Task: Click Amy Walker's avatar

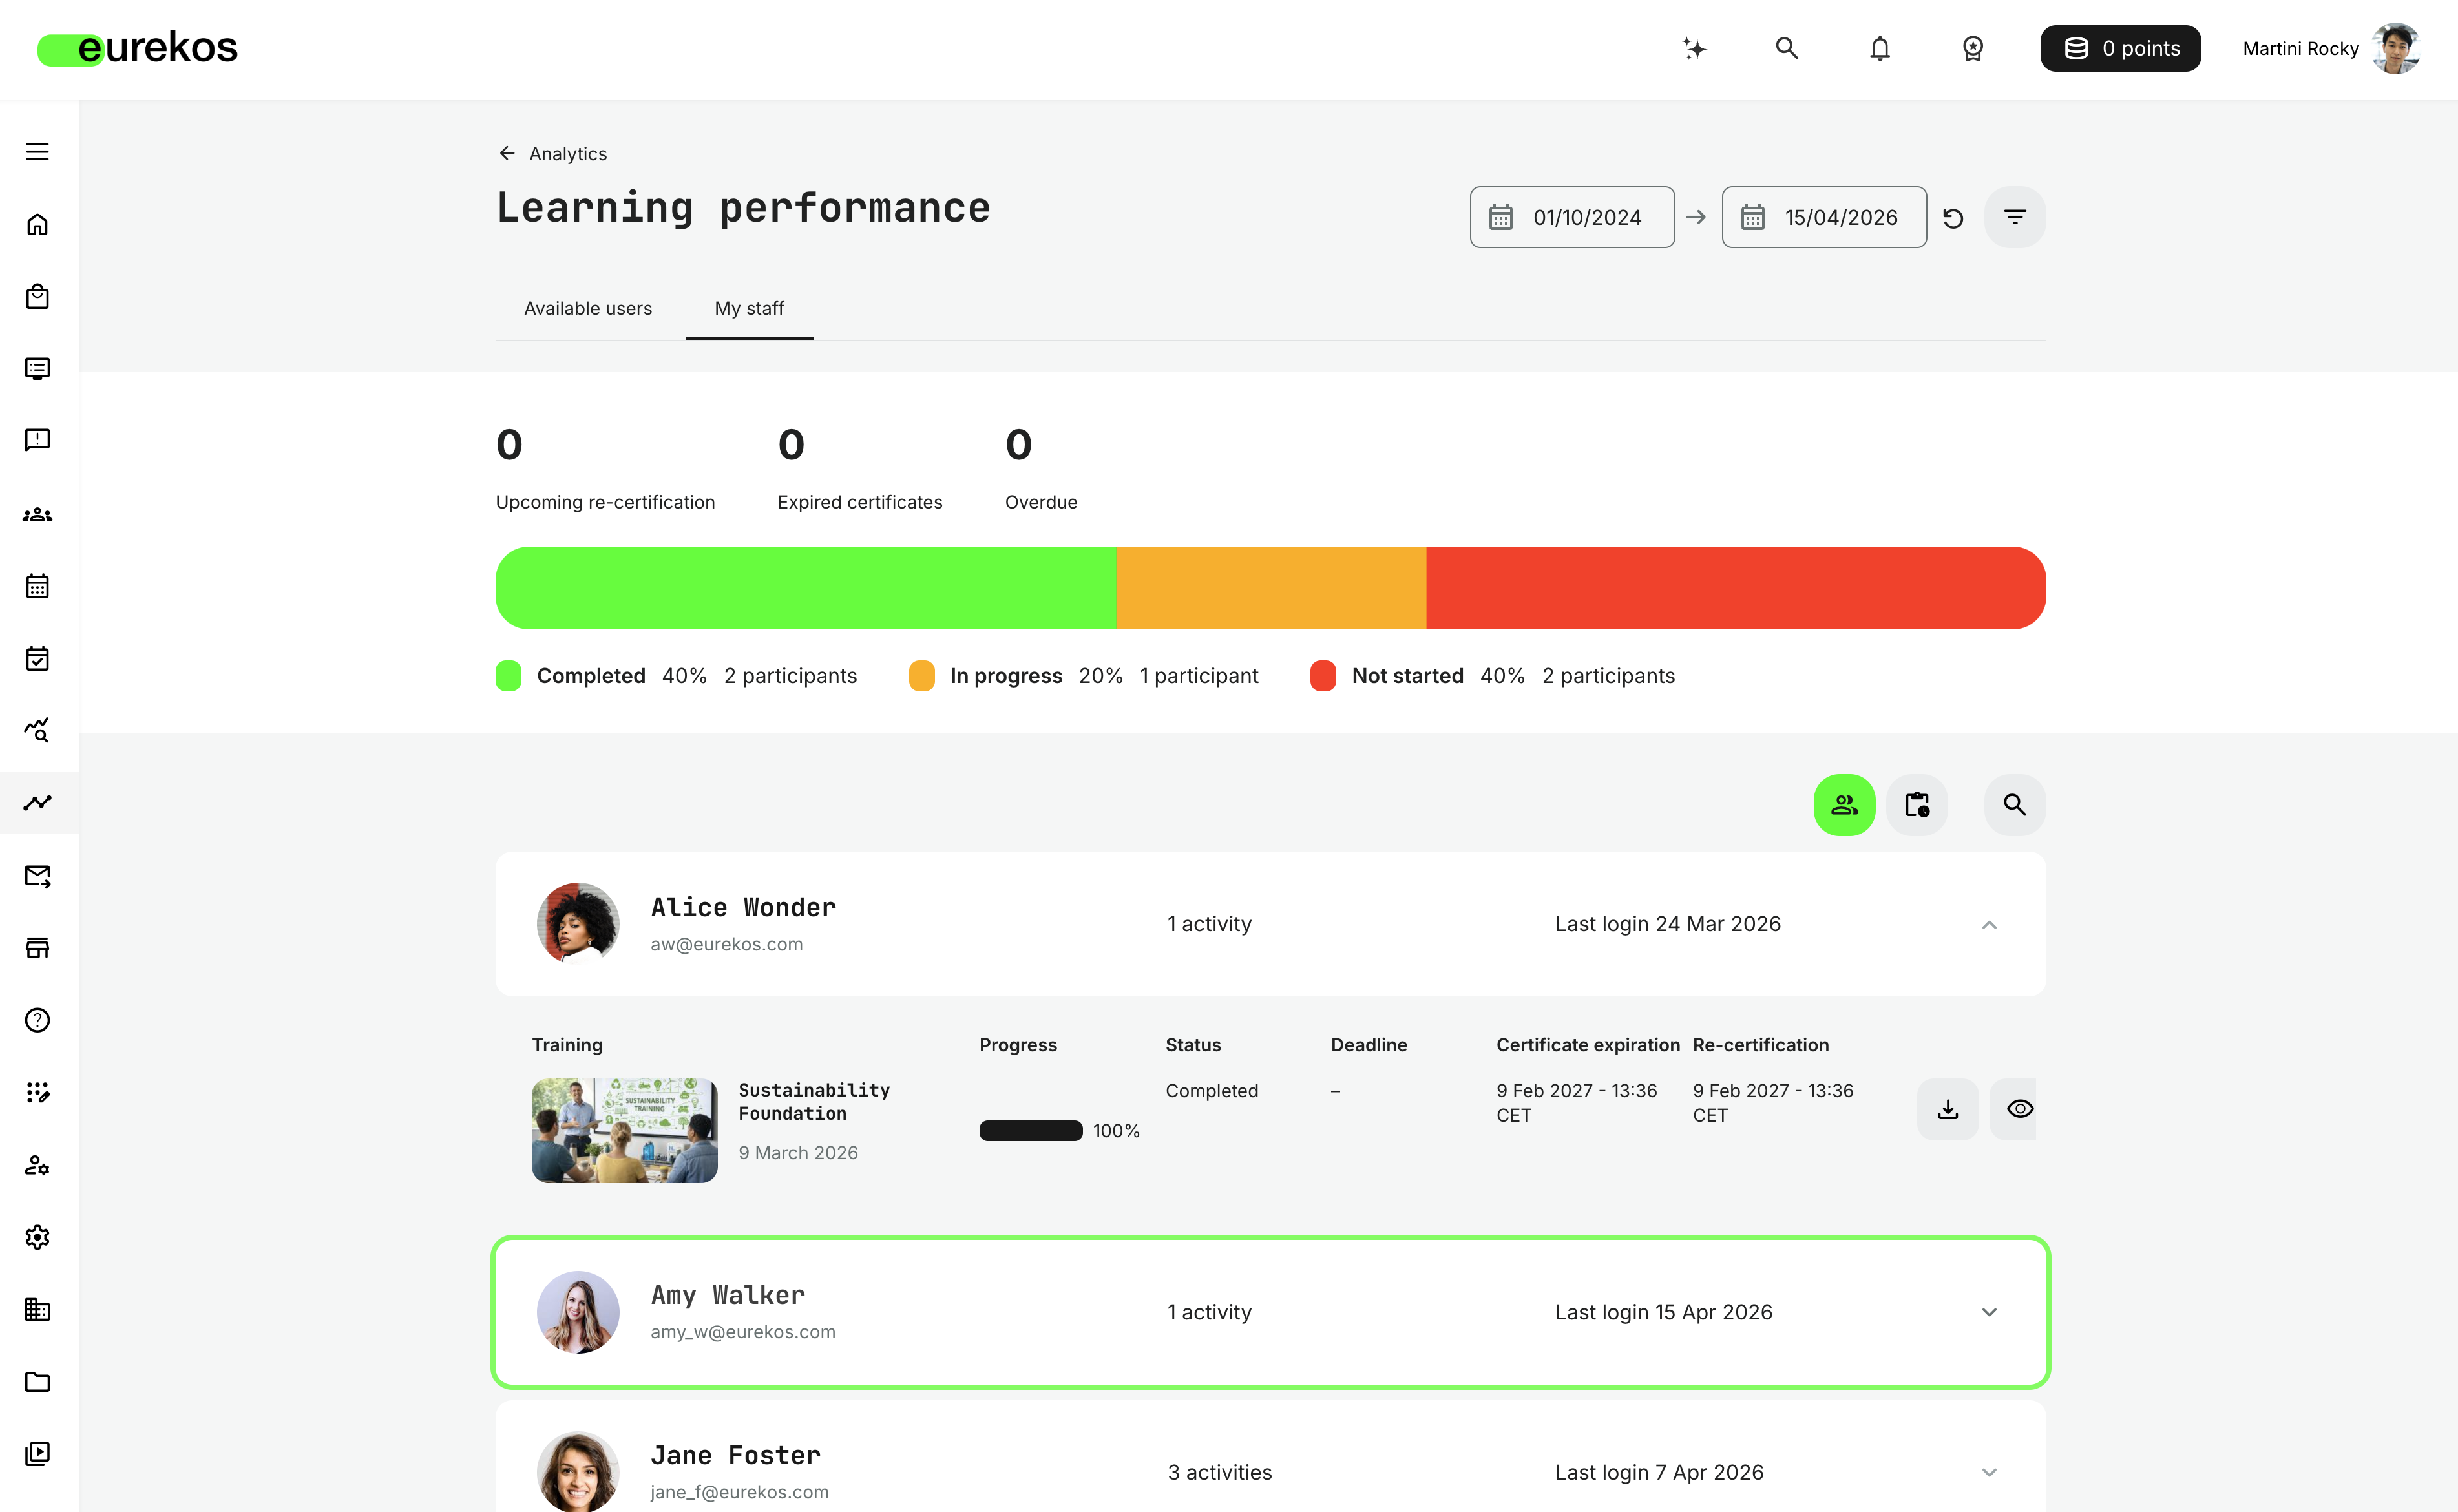Action: point(578,1312)
